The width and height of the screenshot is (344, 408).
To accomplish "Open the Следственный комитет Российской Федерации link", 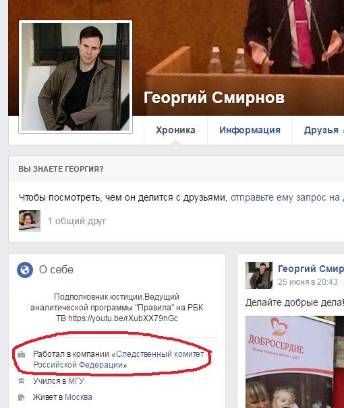I will [x=119, y=360].
